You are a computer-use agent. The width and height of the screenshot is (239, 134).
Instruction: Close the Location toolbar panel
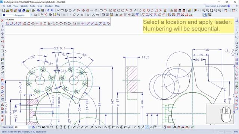tap(109, 19)
